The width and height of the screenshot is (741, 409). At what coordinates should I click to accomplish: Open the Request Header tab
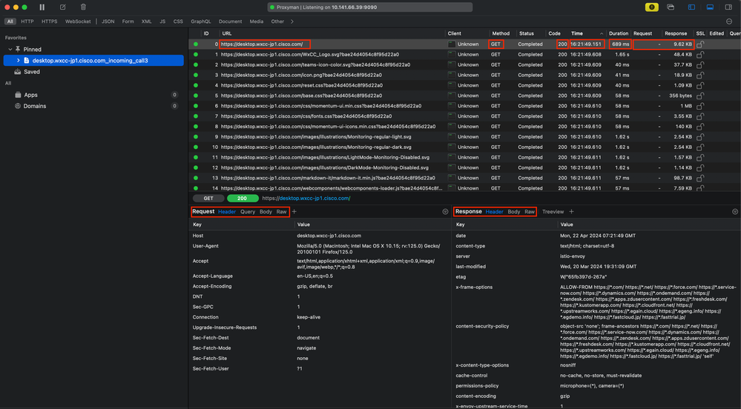(x=227, y=212)
